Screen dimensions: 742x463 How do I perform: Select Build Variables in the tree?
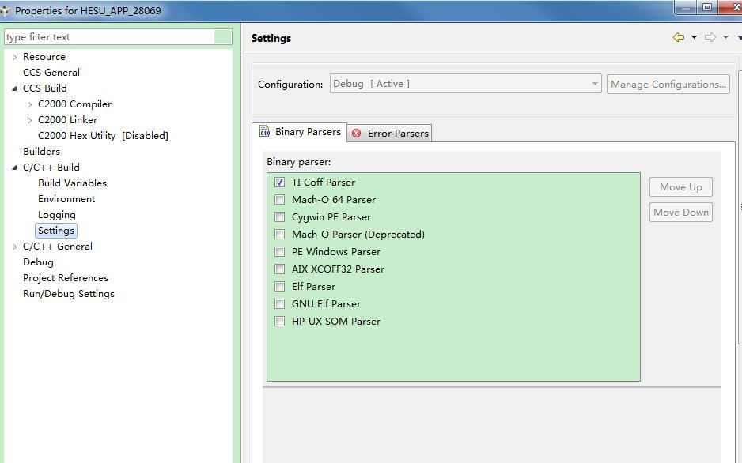coord(72,183)
